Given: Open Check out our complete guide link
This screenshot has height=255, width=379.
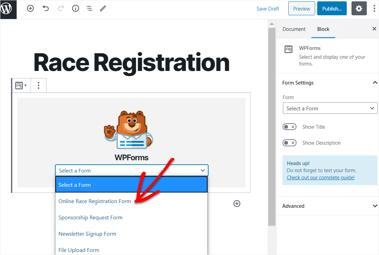Looking at the screenshot, I should pyautogui.click(x=321, y=178).
